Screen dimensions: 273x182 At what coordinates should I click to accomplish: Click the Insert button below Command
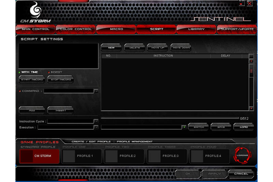pyautogui.click(x=61, y=110)
